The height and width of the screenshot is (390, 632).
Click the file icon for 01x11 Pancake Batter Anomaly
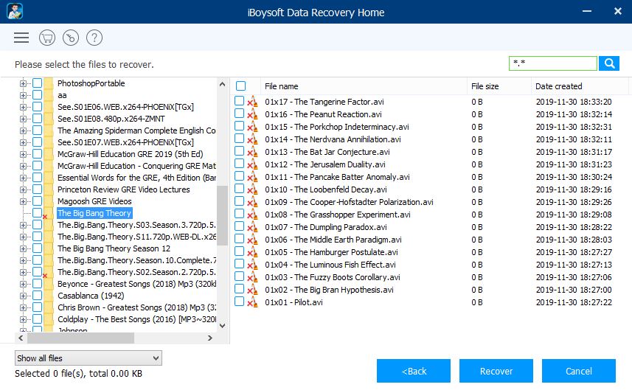click(253, 177)
